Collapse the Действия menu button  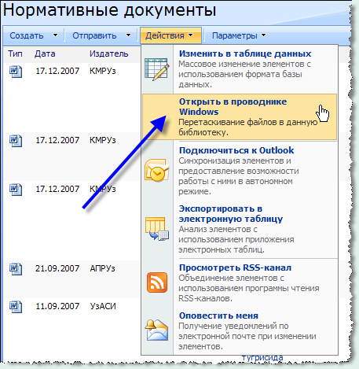click(x=170, y=35)
